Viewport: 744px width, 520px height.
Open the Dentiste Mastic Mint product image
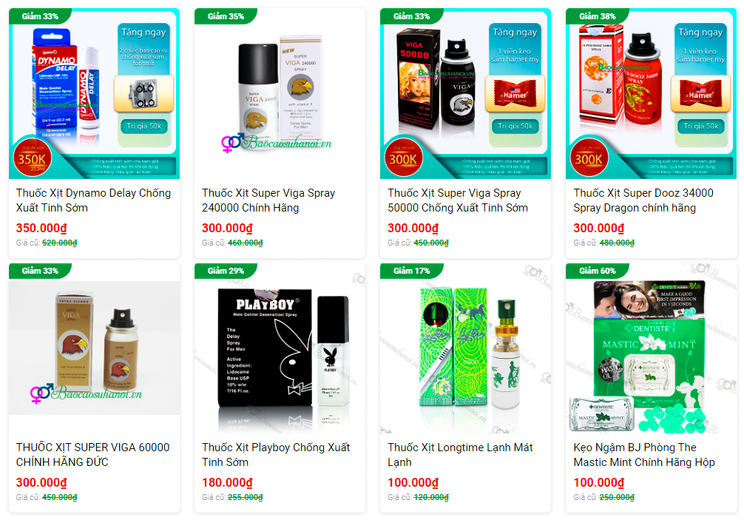tap(651, 348)
